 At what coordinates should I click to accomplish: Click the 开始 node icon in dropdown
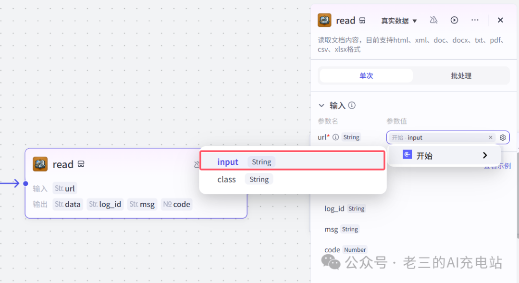[407, 155]
